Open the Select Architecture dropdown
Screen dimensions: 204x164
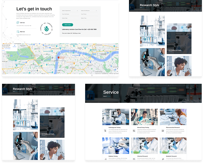[89, 11]
